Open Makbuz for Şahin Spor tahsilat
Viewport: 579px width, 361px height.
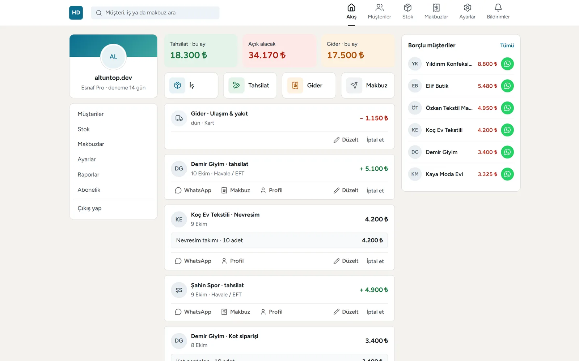[x=236, y=312]
